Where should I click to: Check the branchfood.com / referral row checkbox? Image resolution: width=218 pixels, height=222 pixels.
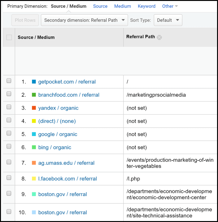point(9,94)
